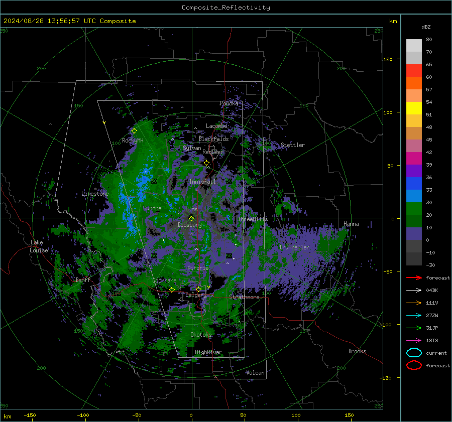The height and width of the screenshot is (422, 452).
Task: Click the Airdrie city label
Action: [198, 268]
